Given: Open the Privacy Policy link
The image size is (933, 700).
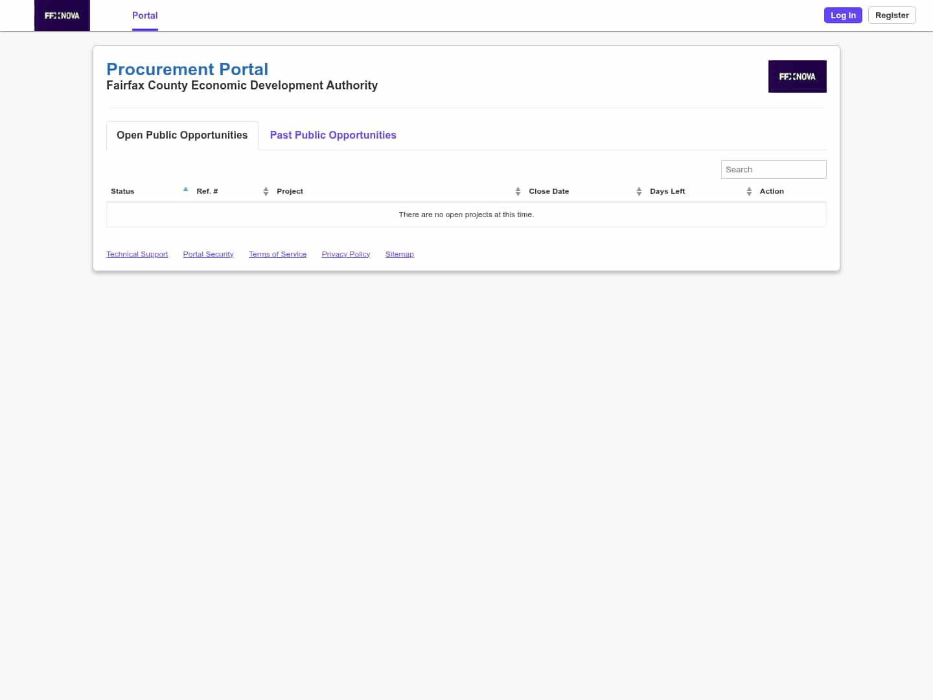Looking at the screenshot, I should (346, 254).
